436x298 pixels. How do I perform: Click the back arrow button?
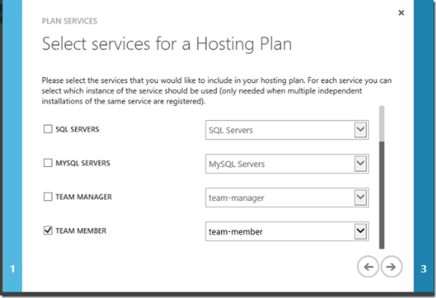click(x=368, y=267)
